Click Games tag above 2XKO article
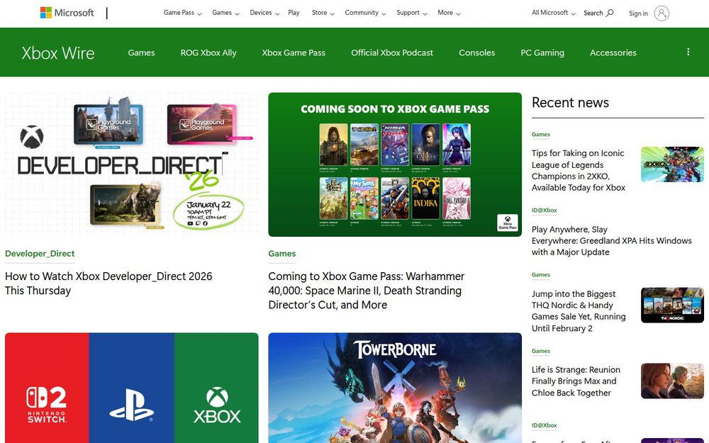The image size is (709, 443). pyautogui.click(x=540, y=134)
